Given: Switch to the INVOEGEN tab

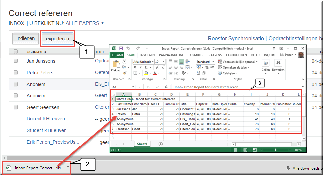Looking at the screenshot, I should [147, 55].
